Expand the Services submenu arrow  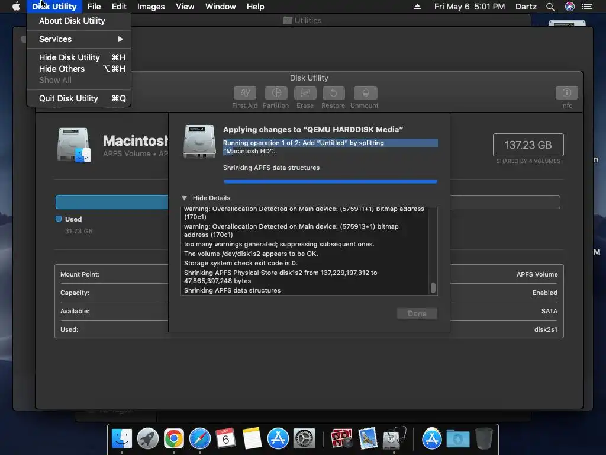point(121,39)
